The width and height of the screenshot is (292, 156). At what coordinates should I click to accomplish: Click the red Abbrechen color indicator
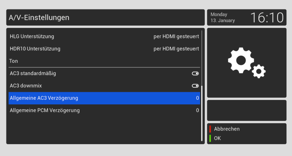[210, 129]
